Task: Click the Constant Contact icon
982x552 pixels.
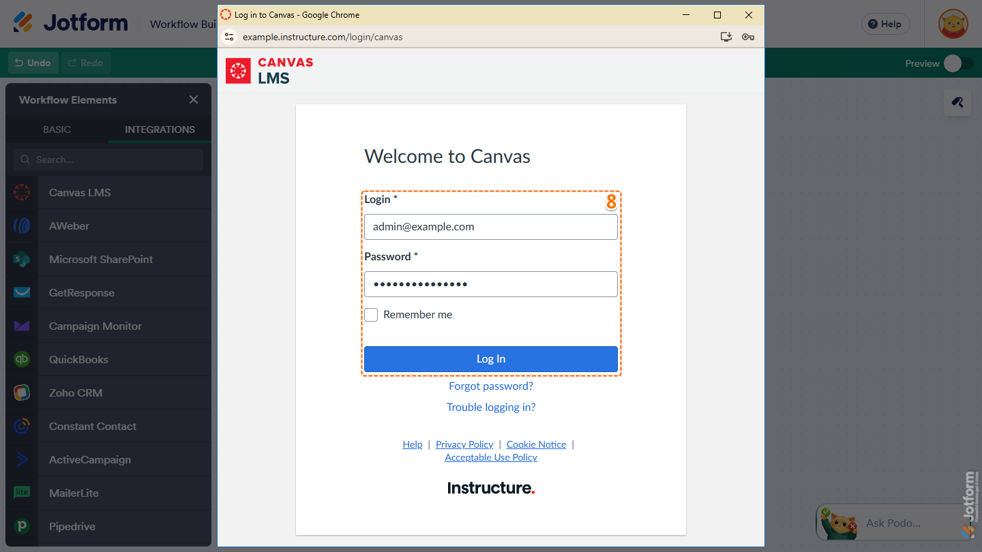Action: point(22,427)
